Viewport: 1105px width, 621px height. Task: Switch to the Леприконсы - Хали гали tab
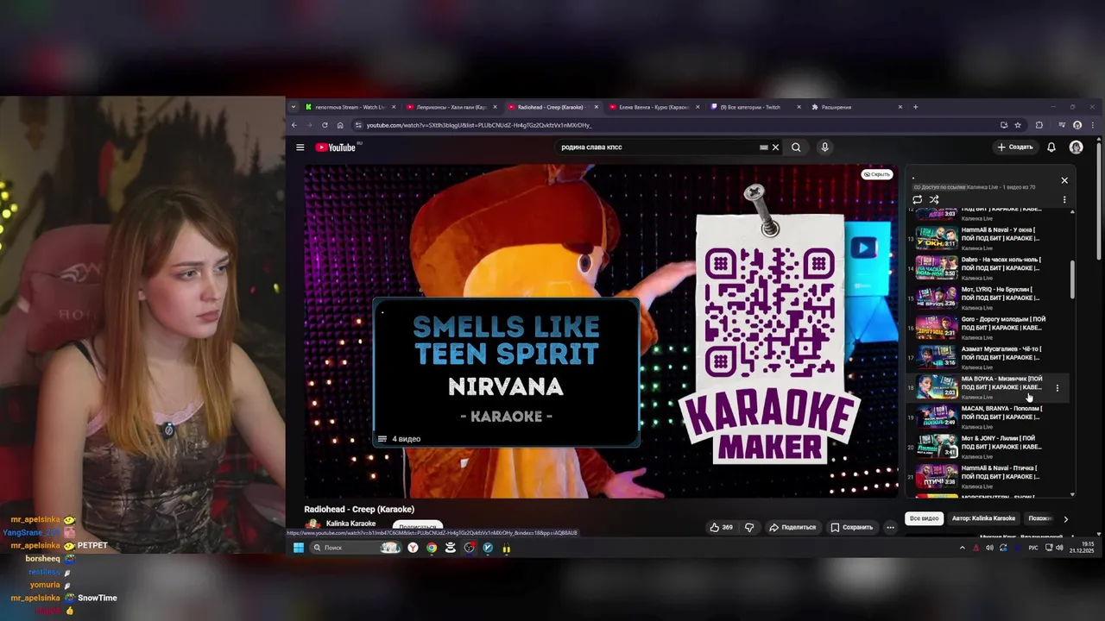click(451, 107)
